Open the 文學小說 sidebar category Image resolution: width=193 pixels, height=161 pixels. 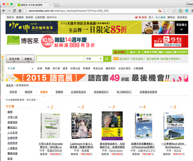13,117
